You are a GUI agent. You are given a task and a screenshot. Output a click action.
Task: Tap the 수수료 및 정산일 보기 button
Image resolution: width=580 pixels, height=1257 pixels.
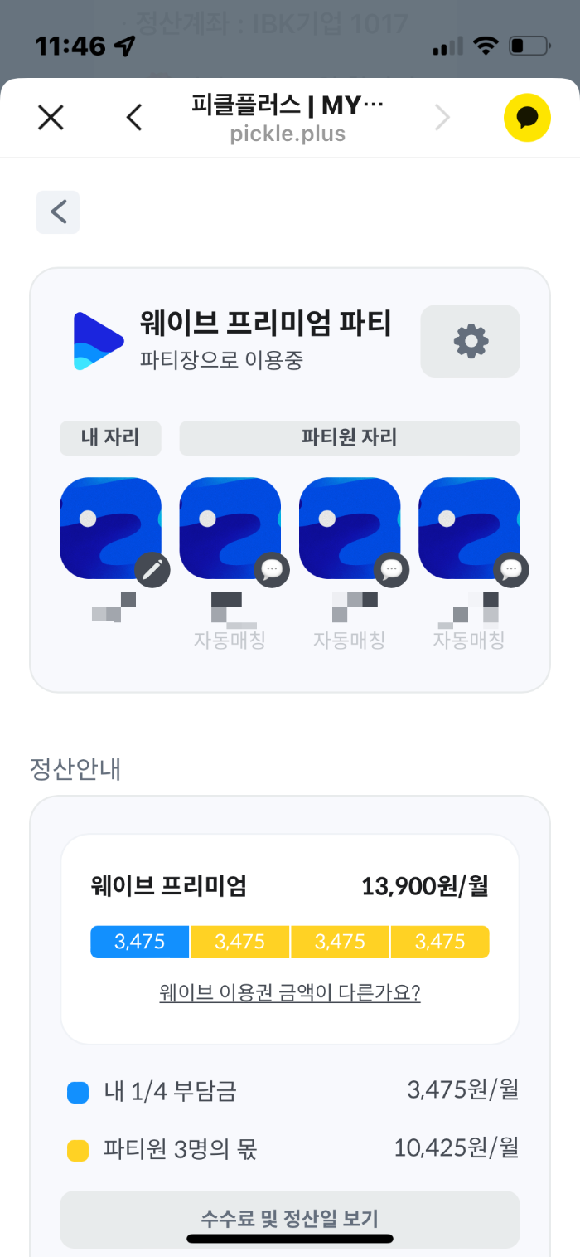(x=289, y=1219)
